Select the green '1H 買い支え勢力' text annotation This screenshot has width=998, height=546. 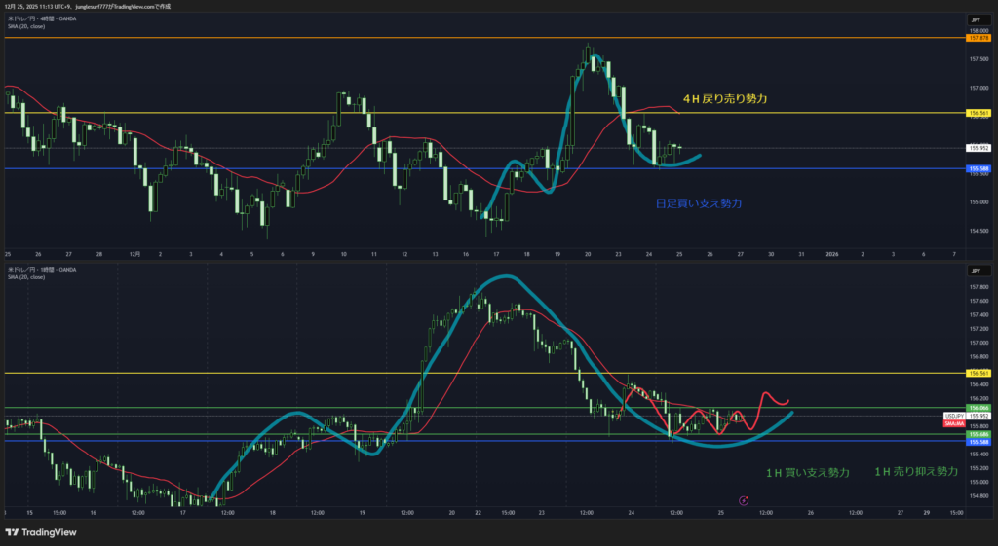[806, 472]
